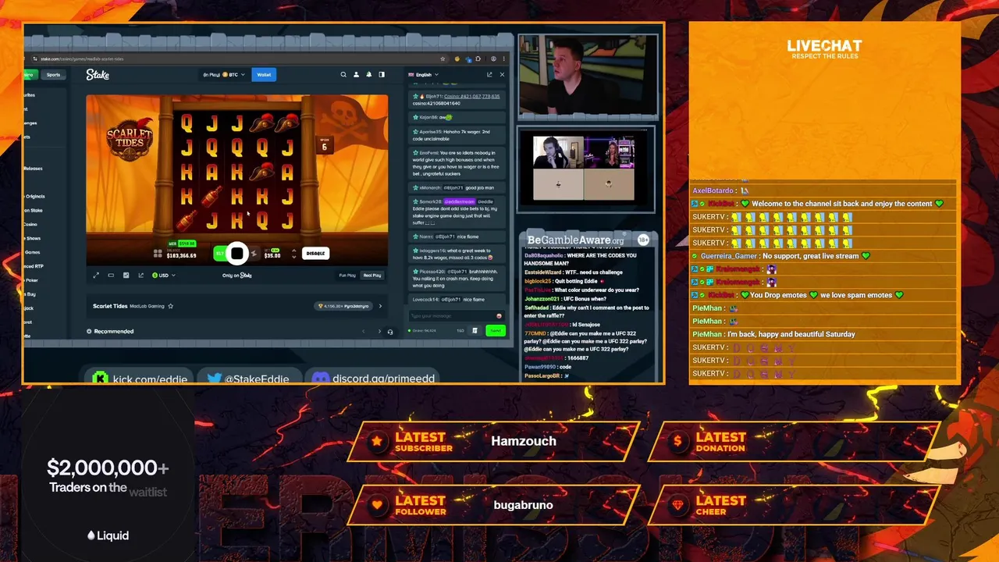Viewport: 999px width, 562px height.
Task: Open the user profile icon
Action: (x=356, y=75)
